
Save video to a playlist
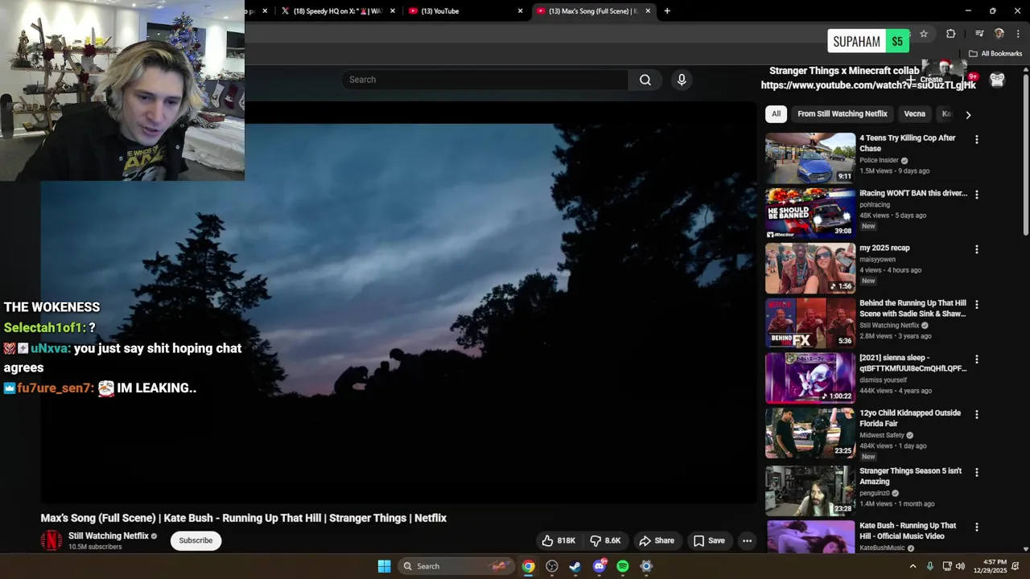709,540
